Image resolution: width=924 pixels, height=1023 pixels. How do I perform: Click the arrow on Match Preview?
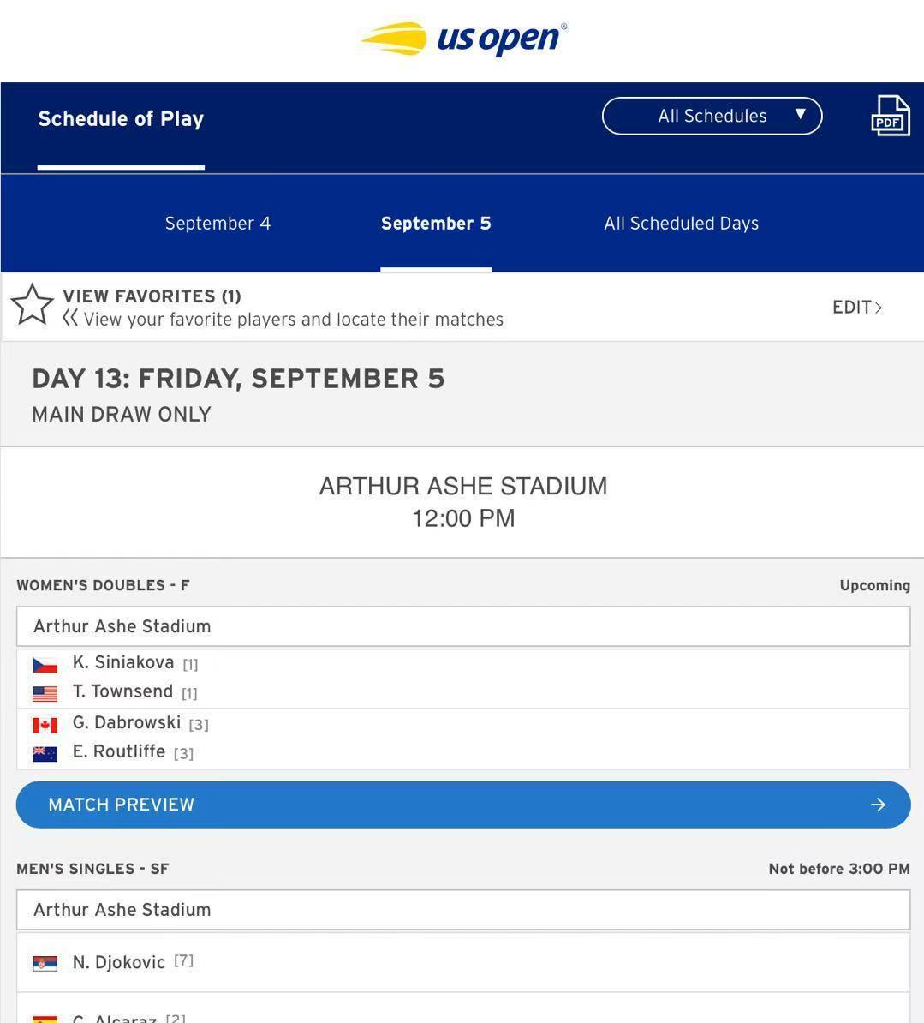[878, 805]
